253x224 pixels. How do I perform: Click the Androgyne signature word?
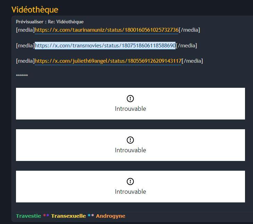click(111, 216)
